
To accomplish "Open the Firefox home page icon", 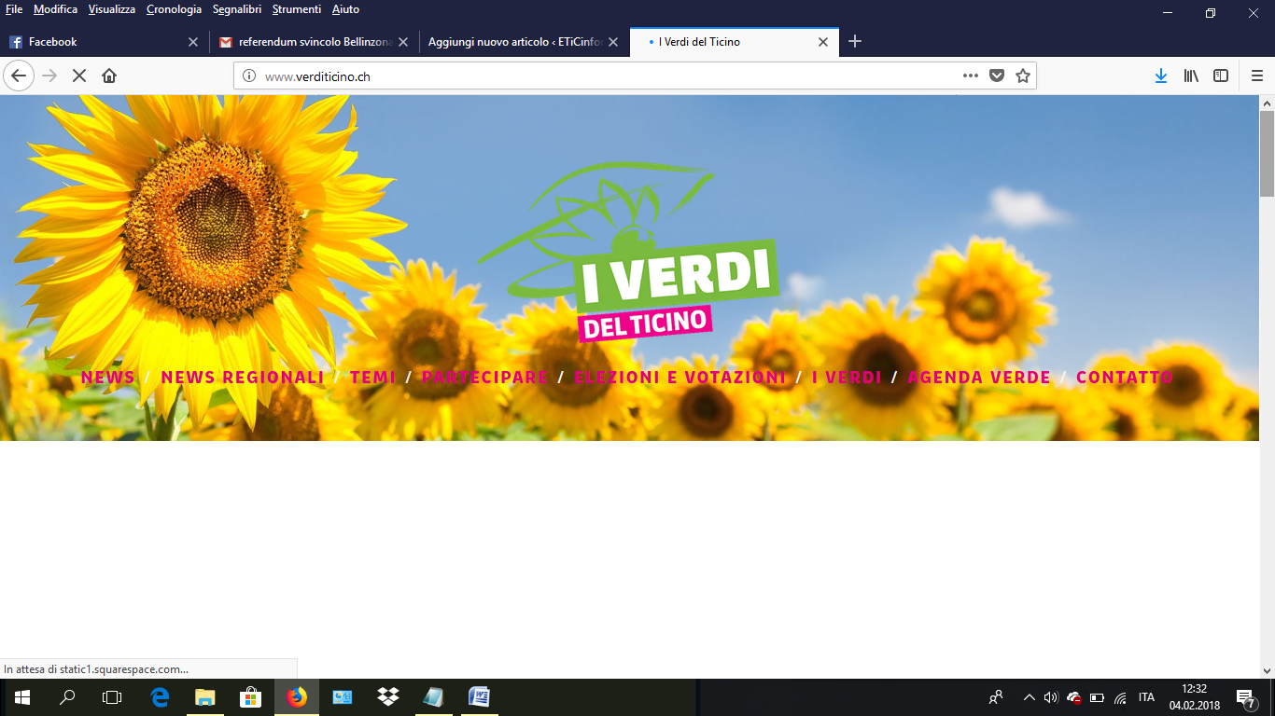I will coord(109,76).
